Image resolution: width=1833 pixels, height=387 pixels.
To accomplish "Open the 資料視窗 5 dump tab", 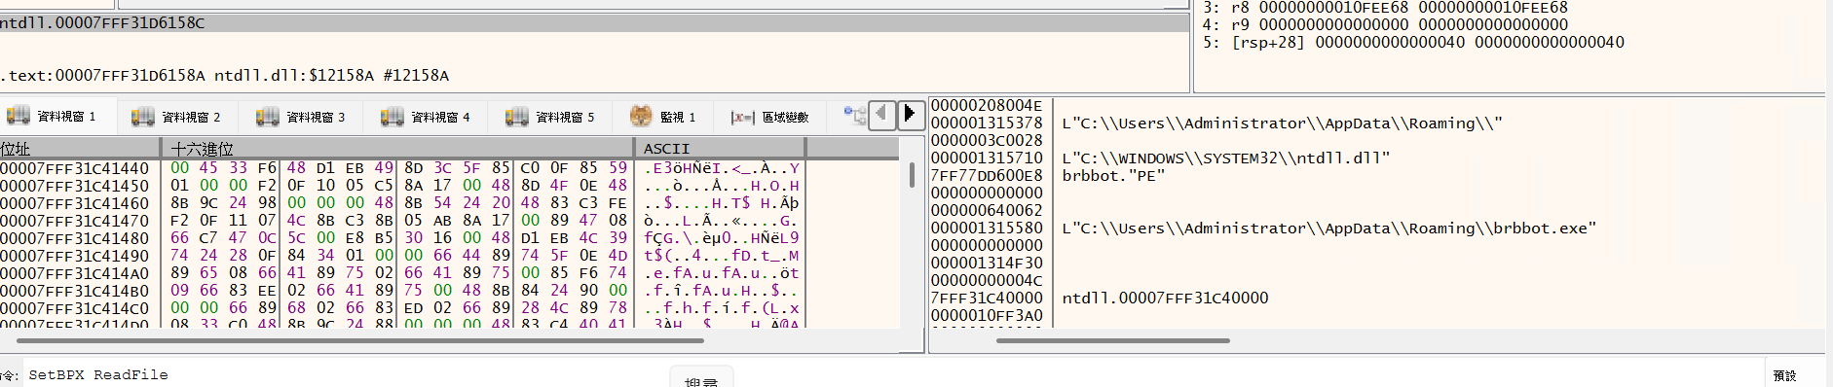I will click(x=550, y=117).
